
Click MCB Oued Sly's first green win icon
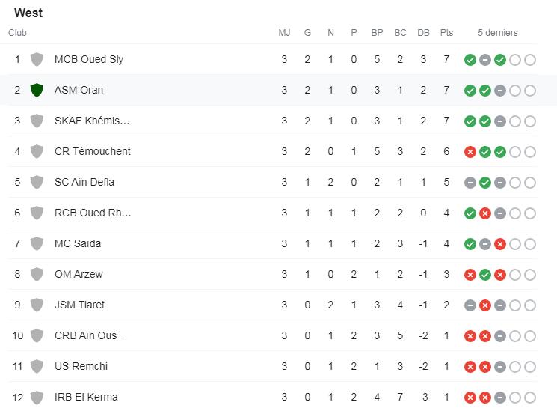coord(470,60)
